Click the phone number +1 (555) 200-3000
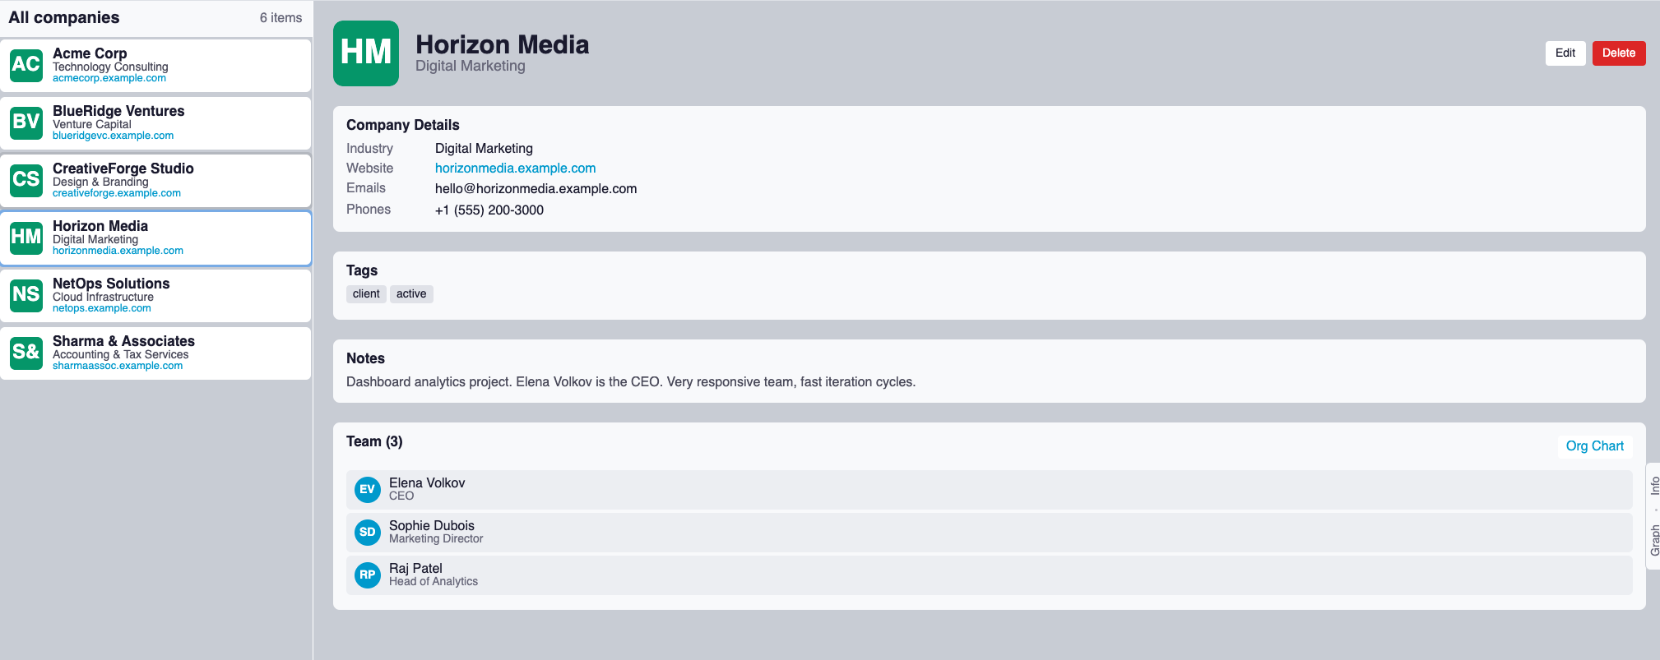 (x=489, y=210)
